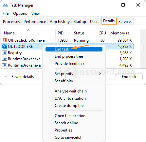Click the OUTLOOK.EXE Outlook icon
Image resolution: width=146 pixels, height=142 pixels.
click(x=4, y=46)
